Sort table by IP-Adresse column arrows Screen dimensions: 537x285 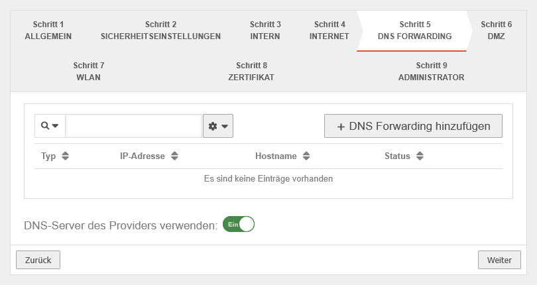174,156
